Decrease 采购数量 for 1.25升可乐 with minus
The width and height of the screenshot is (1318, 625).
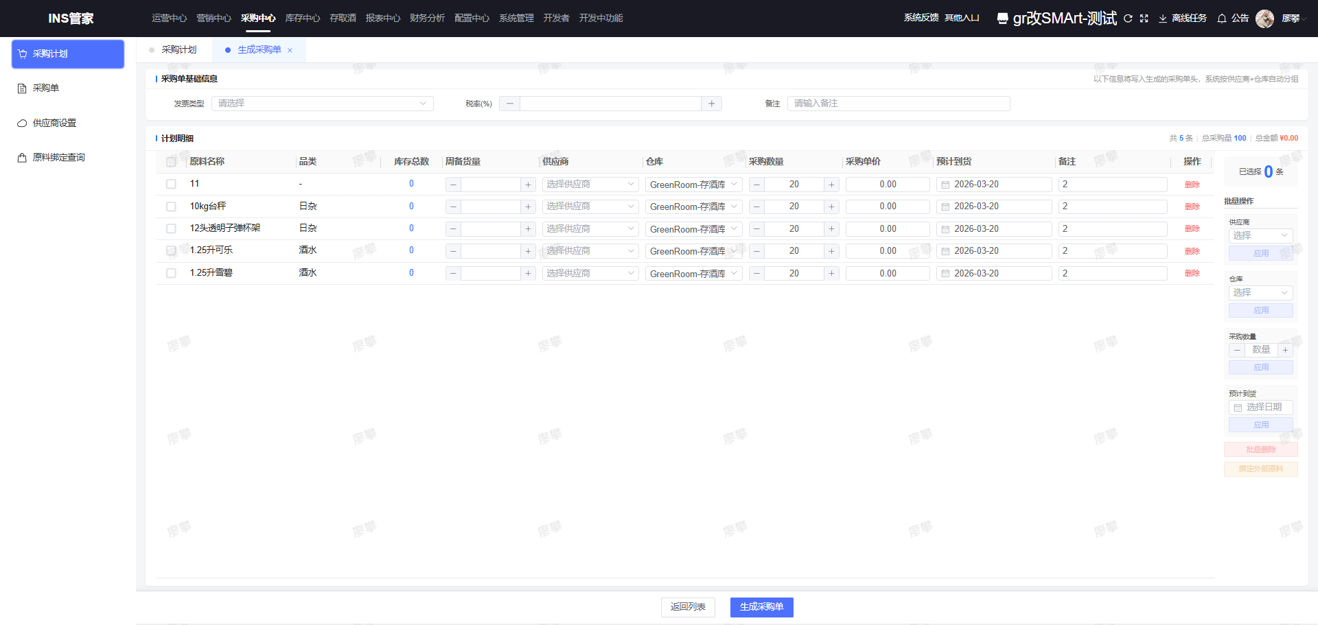tap(756, 251)
